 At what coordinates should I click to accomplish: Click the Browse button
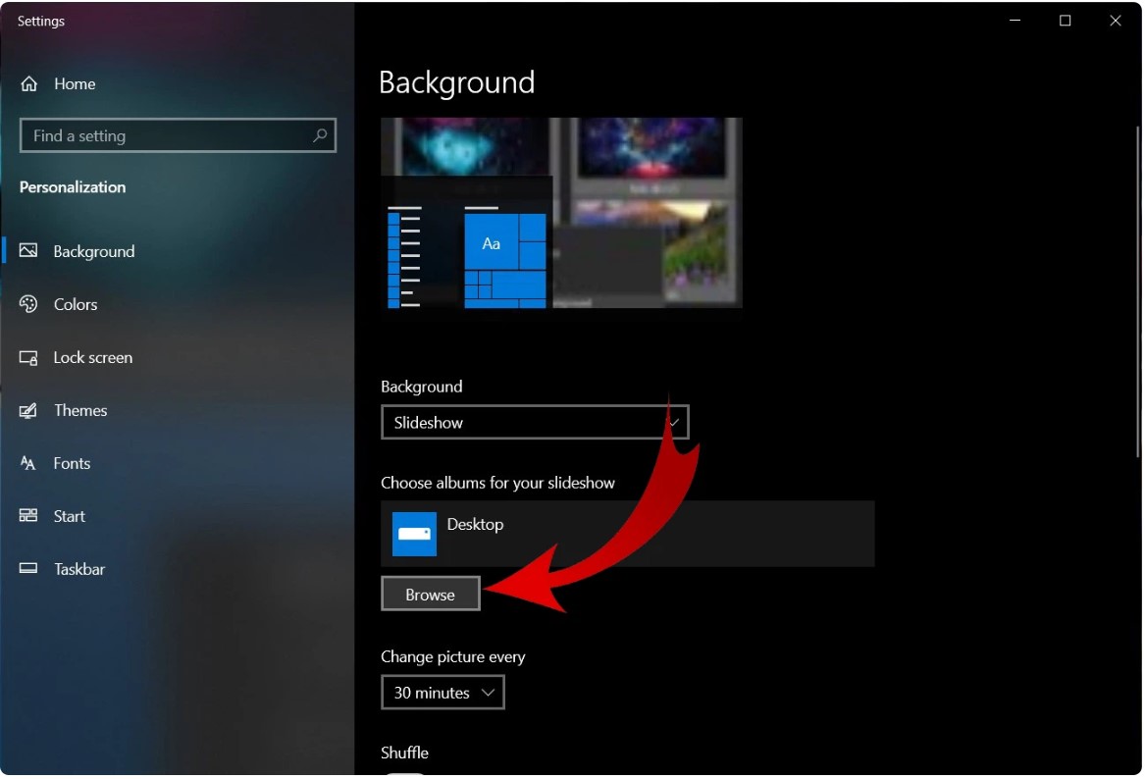pyautogui.click(x=431, y=595)
